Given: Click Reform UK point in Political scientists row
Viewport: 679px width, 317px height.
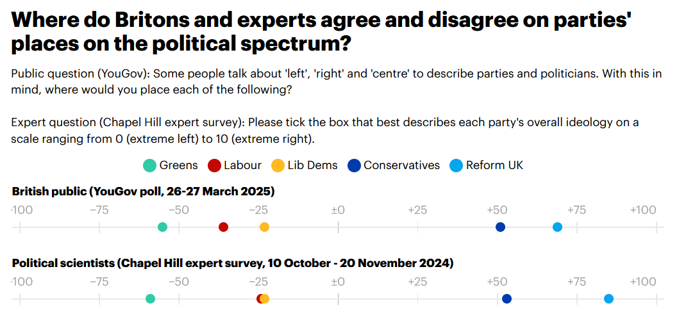Looking at the screenshot, I should (608, 298).
